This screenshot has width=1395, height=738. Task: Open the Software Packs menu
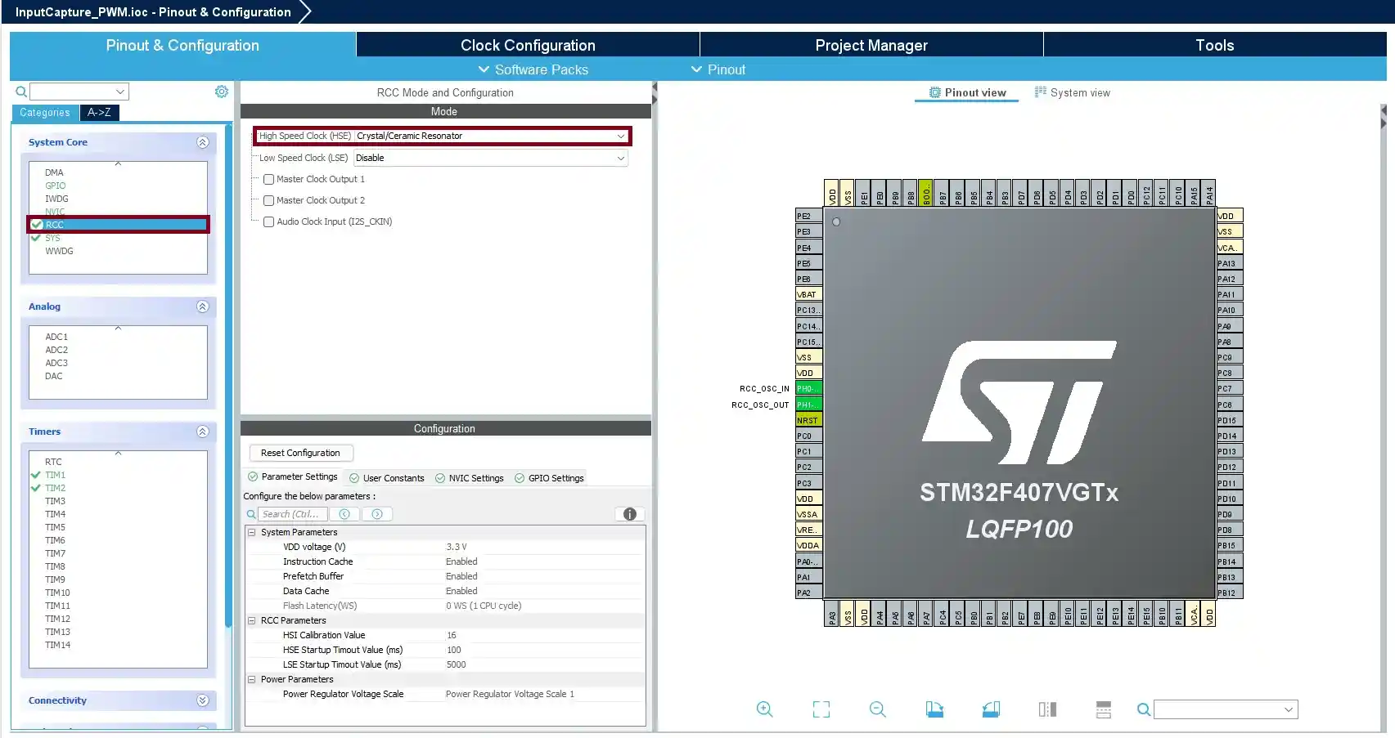(533, 69)
